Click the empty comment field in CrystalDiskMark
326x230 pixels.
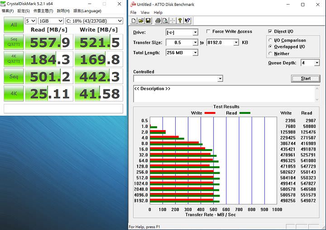point(63,108)
